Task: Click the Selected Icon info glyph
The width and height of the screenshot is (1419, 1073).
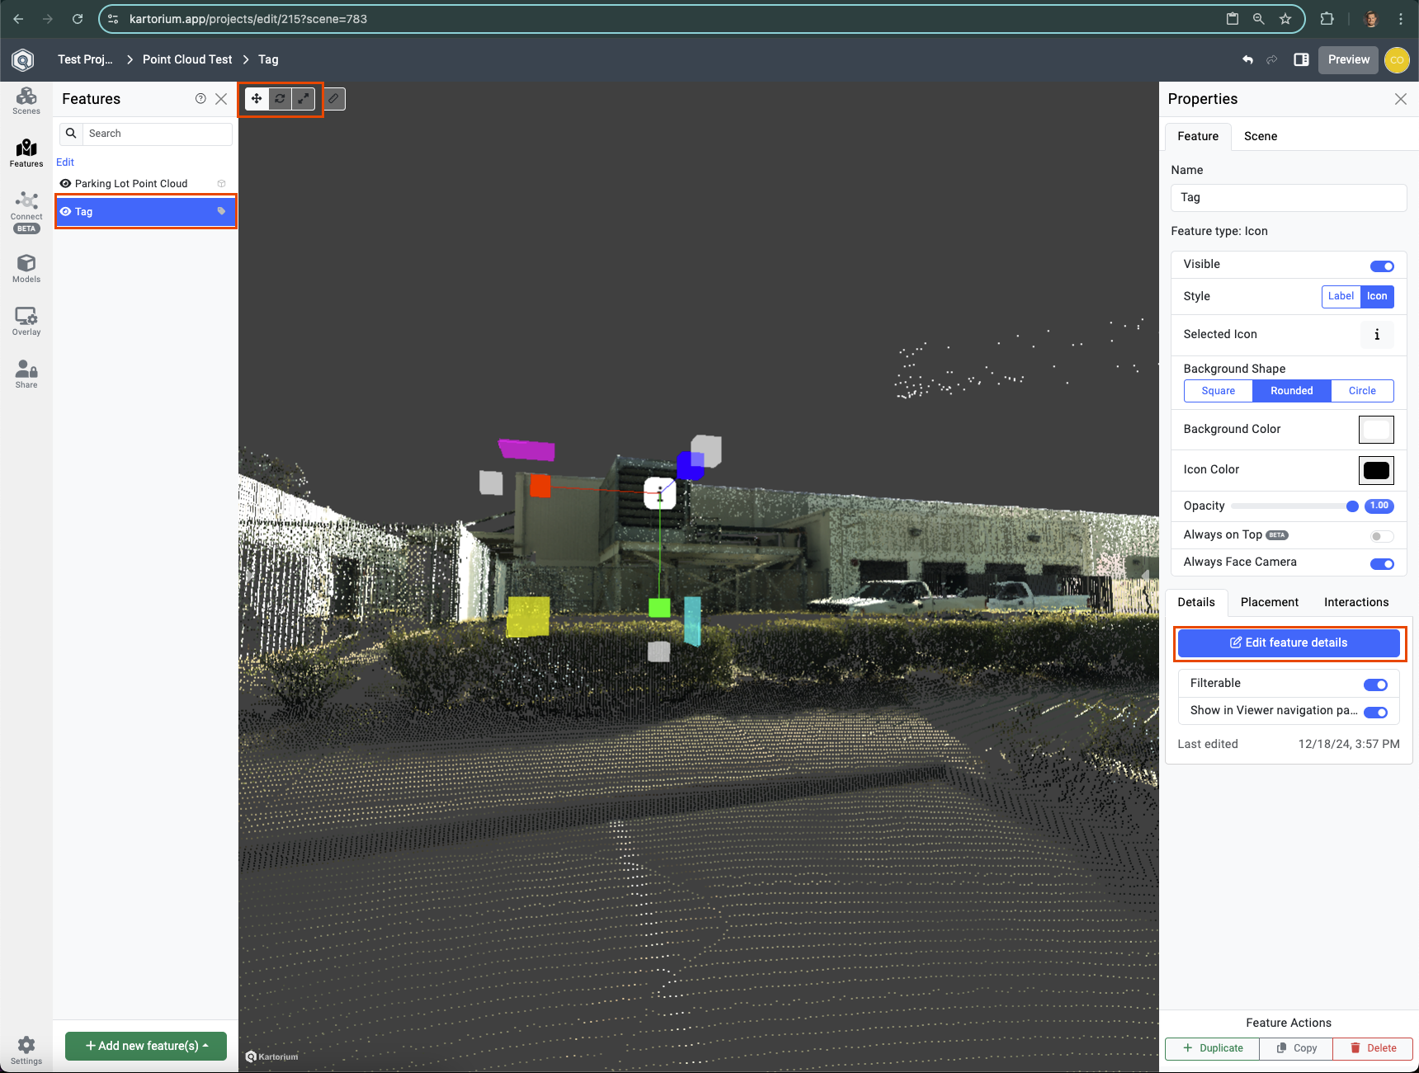Action: coord(1377,334)
